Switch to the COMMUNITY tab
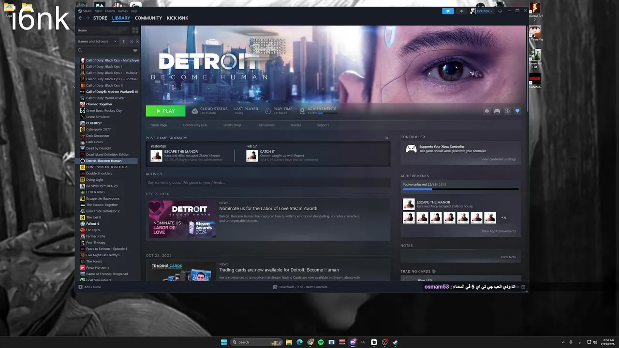This screenshot has height=348, width=619. 148,18
